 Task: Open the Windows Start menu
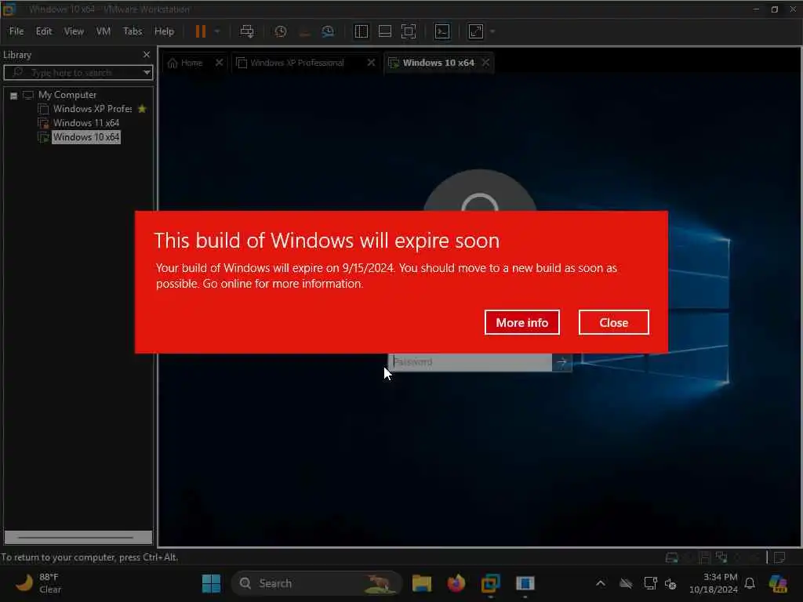pos(211,583)
